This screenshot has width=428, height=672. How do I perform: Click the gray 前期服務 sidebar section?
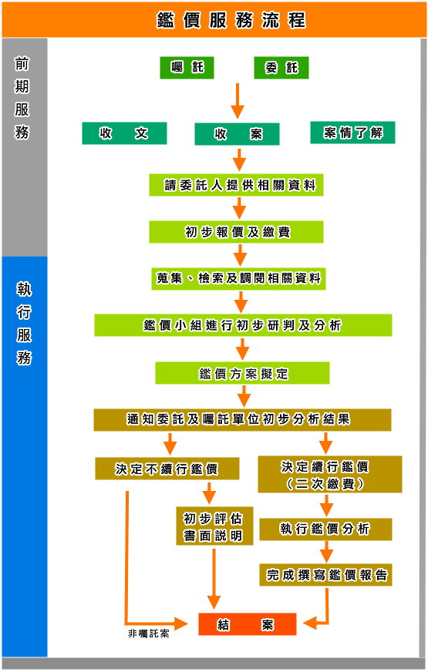[25, 147]
